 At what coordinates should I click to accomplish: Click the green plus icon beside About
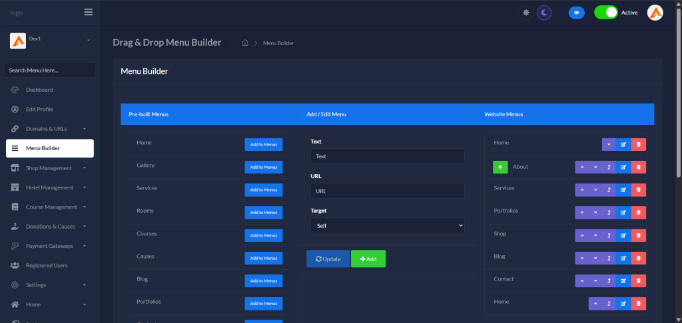pyautogui.click(x=500, y=167)
